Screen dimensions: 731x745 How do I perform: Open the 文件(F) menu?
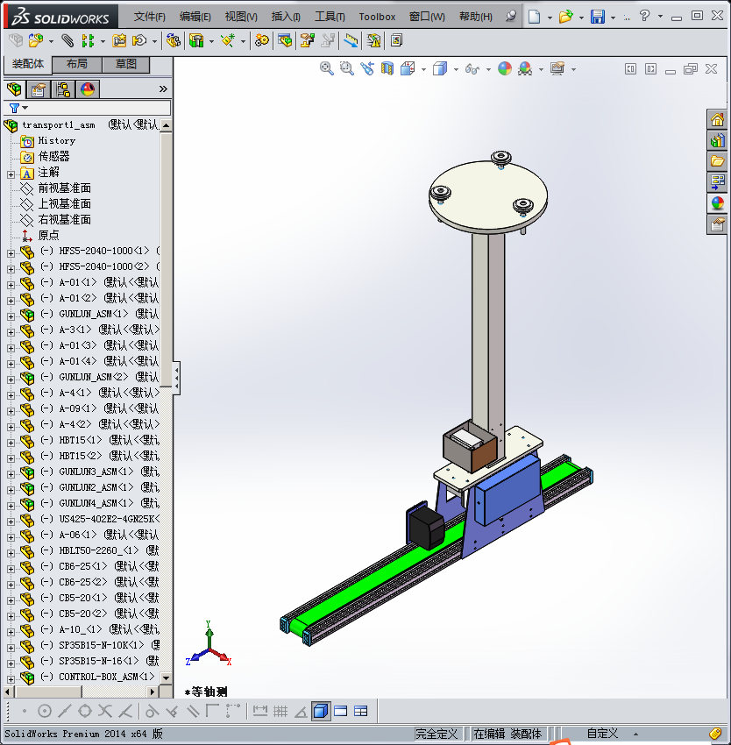tap(149, 17)
